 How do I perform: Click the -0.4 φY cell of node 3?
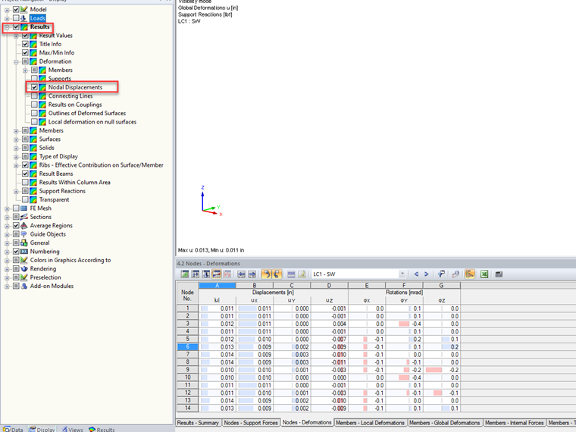pyautogui.click(x=404, y=324)
